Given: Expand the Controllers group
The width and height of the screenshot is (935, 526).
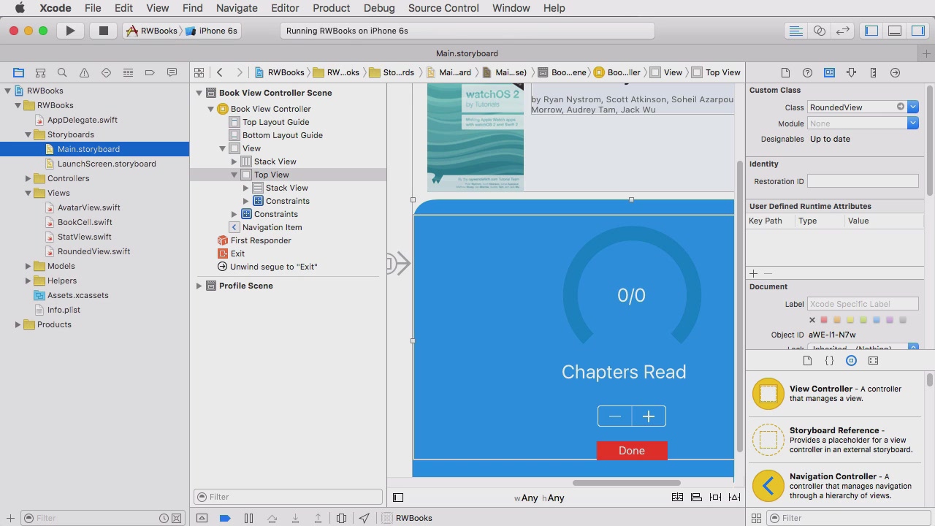Looking at the screenshot, I should [28, 178].
